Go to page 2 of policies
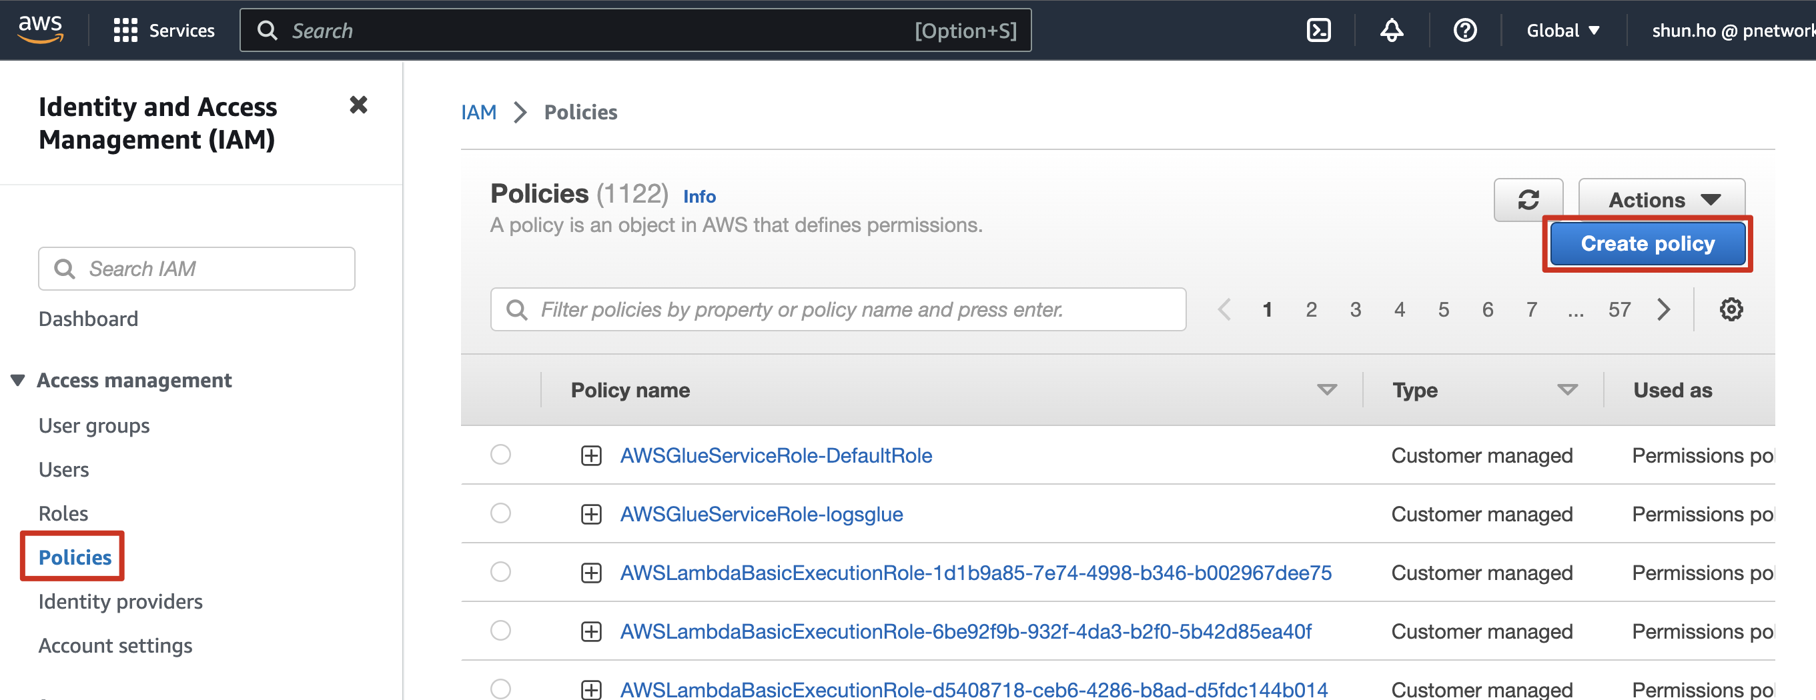 1310,309
